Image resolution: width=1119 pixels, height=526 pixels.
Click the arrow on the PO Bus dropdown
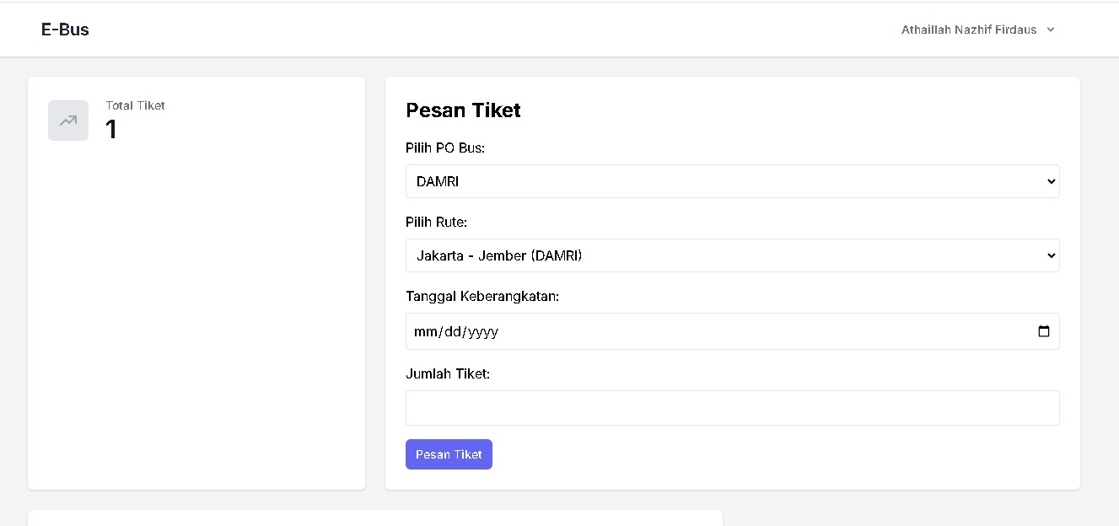(1051, 181)
